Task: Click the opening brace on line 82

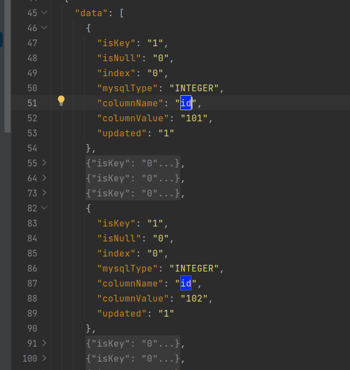Action: tap(88, 209)
